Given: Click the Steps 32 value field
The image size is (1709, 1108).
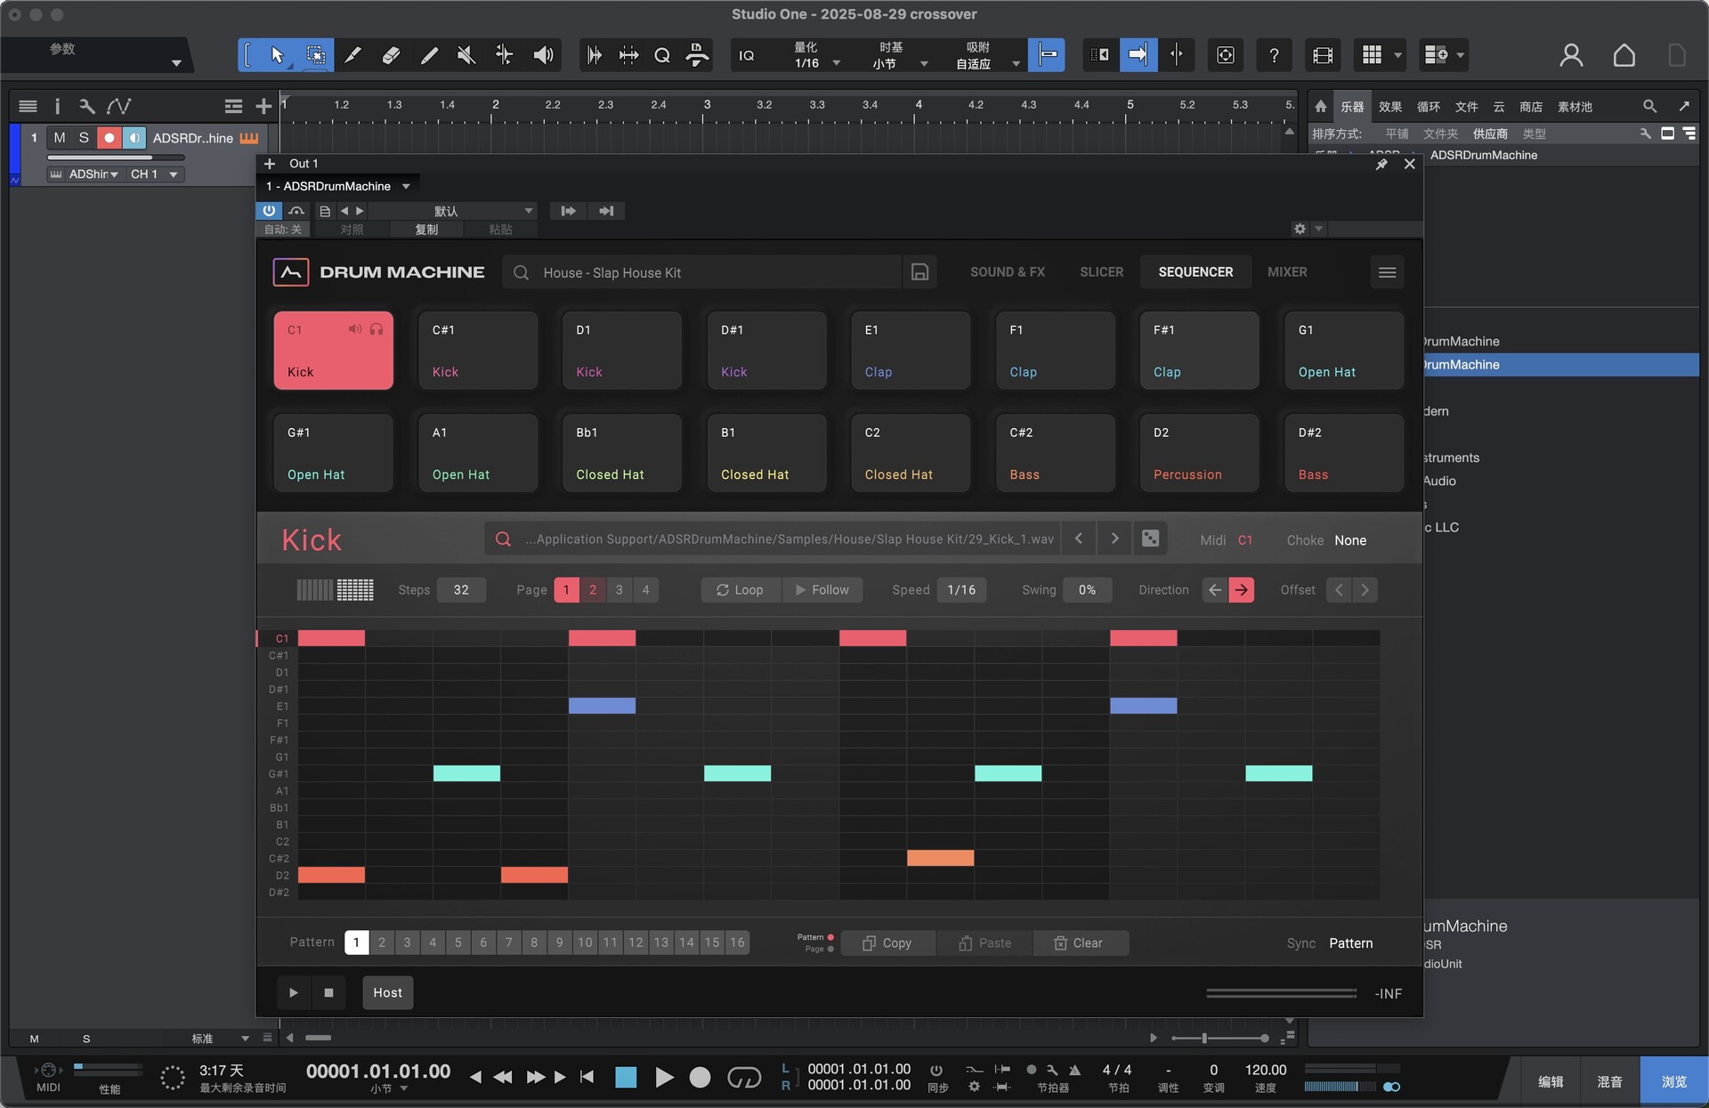Looking at the screenshot, I should tap(461, 590).
